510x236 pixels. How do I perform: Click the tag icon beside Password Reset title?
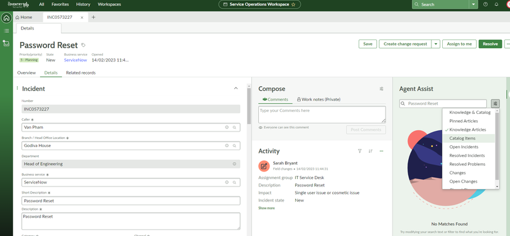(84, 45)
